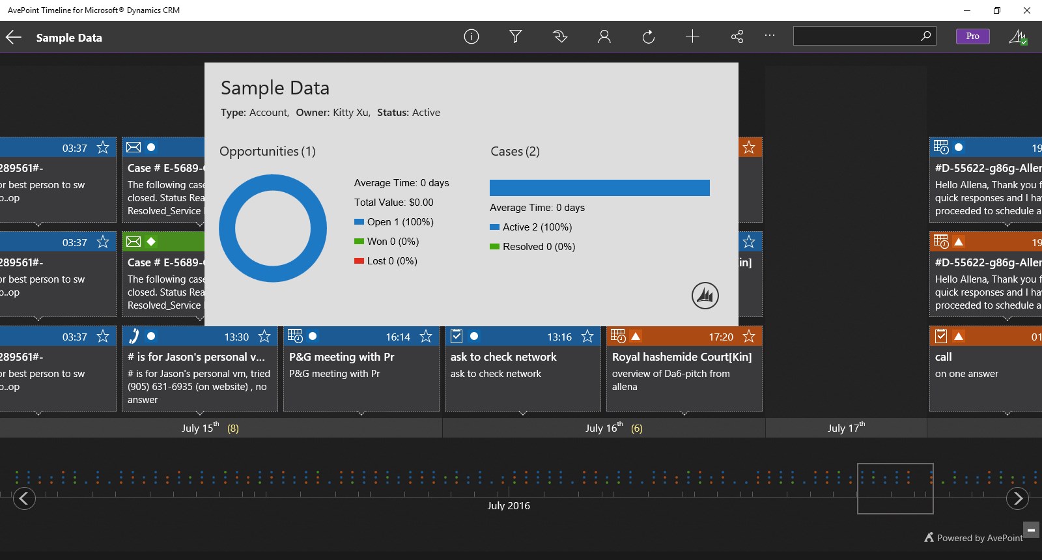Click the appointment icon on Royal hashemide Court card

[618, 336]
